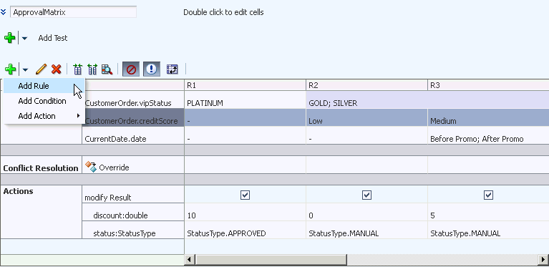
Task: Select the R1 column header
Action: pos(245,85)
